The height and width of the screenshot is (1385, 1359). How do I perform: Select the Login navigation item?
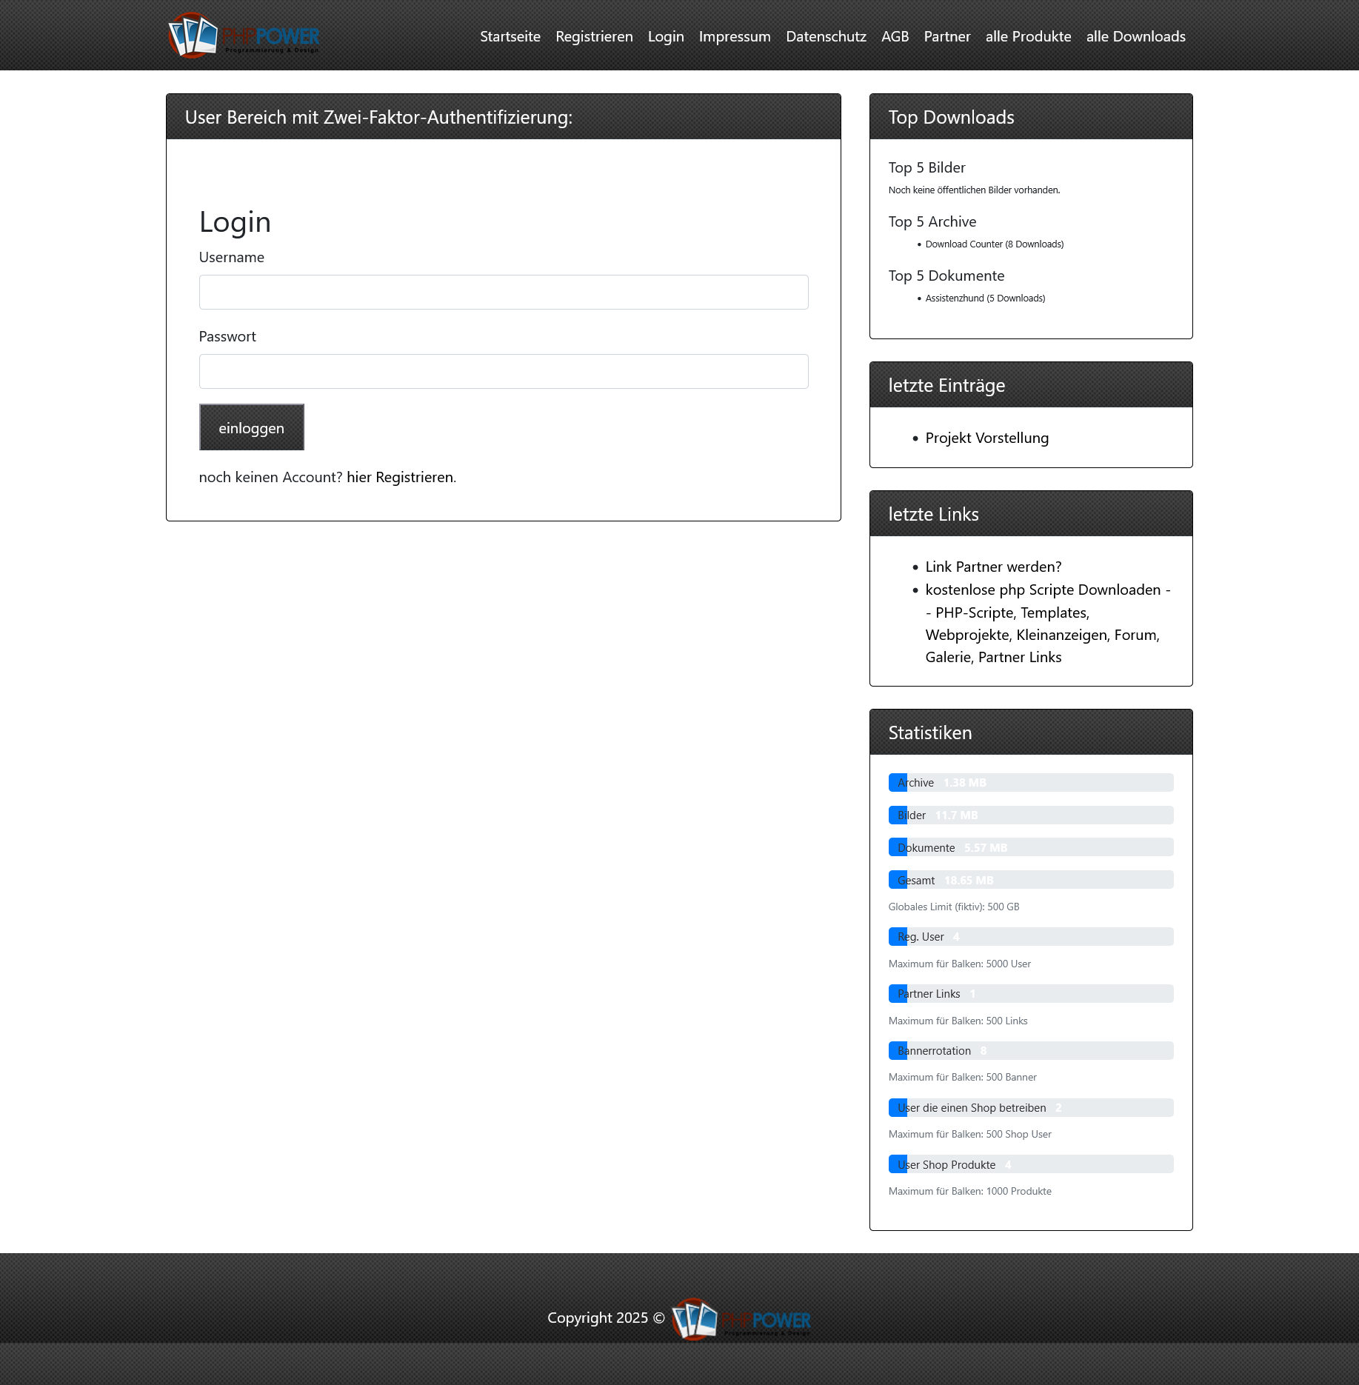point(665,36)
